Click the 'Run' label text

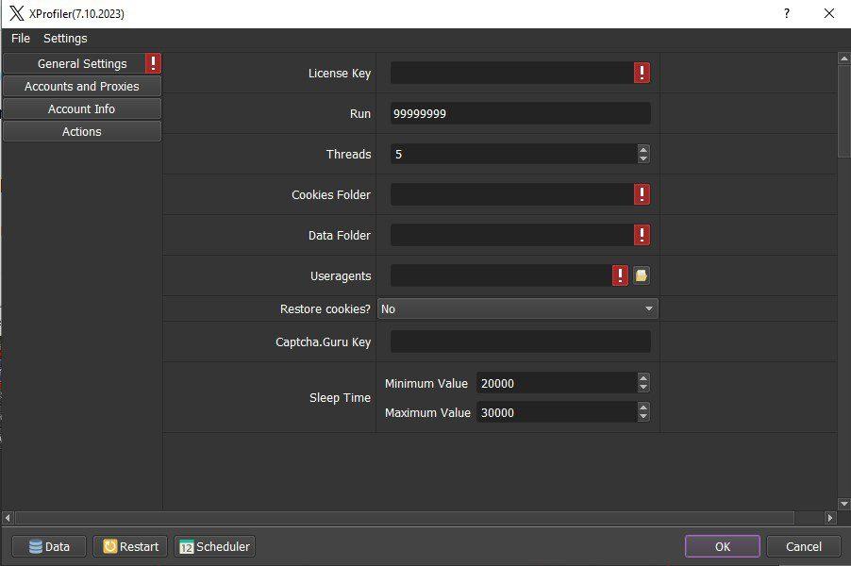pyautogui.click(x=359, y=114)
